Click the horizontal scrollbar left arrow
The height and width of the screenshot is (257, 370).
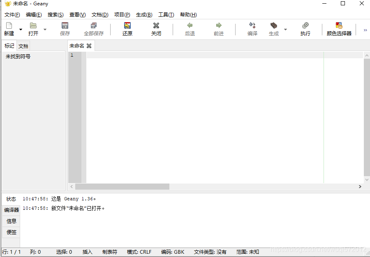pyautogui.click(x=72, y=186)
